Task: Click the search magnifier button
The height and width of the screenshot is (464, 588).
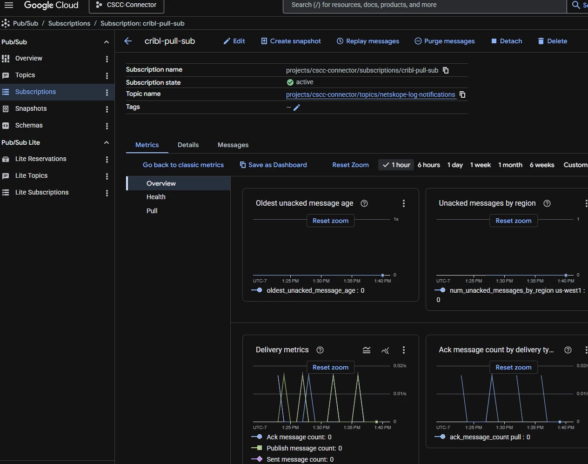Action: tap(576, 5)
